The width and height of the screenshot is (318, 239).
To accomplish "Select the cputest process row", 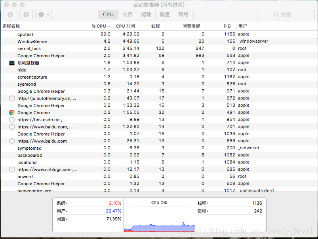I will coord(159,34).
